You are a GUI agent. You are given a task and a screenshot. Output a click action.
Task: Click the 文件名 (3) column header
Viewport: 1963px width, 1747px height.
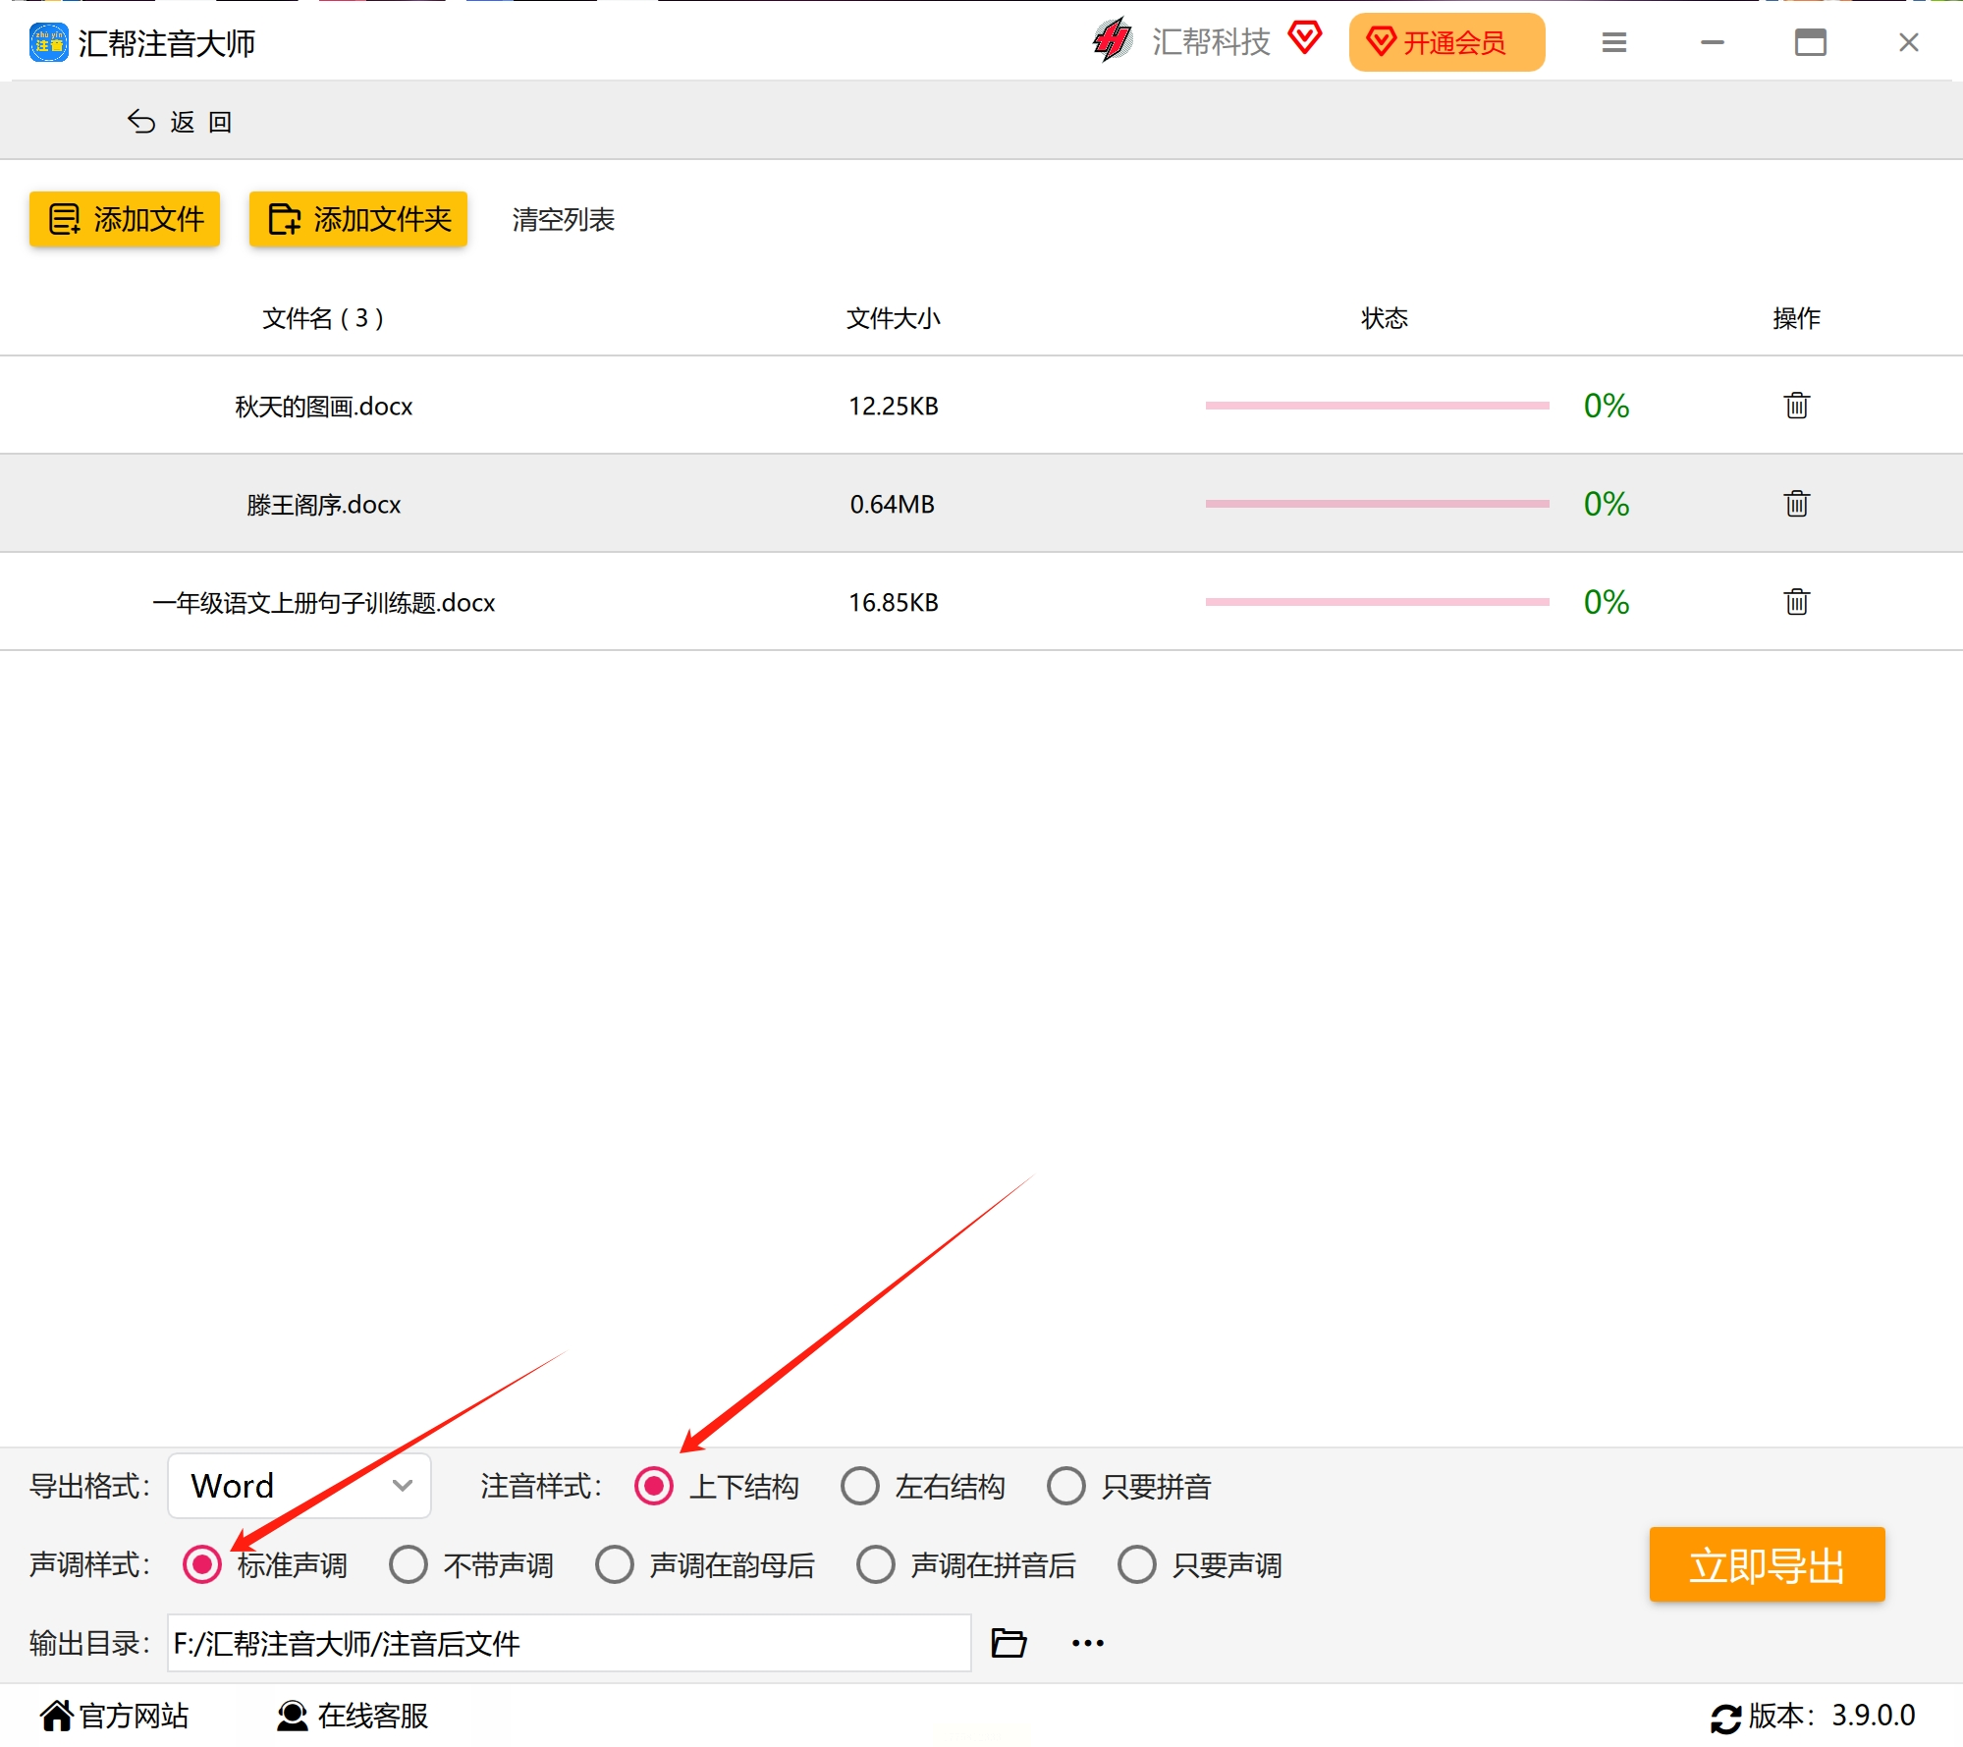click(x=323, y=317)
